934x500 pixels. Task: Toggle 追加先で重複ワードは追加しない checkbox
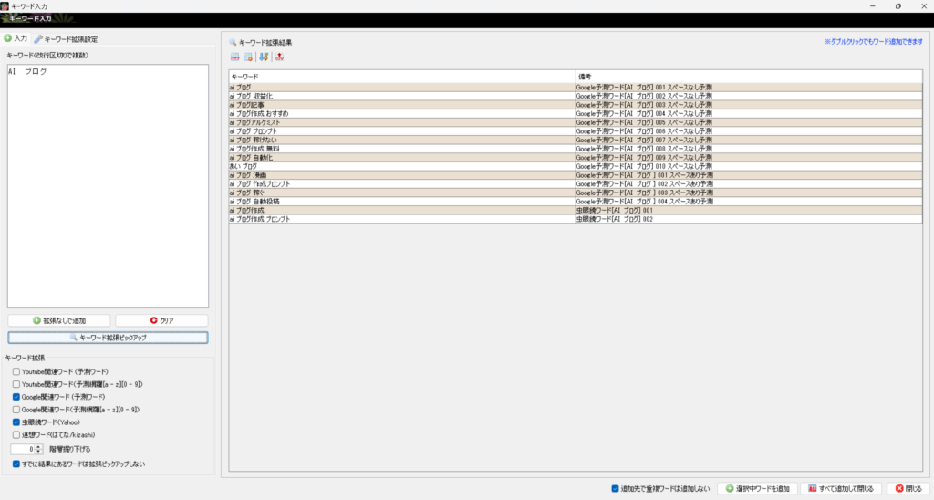click(x=615, y=488)
